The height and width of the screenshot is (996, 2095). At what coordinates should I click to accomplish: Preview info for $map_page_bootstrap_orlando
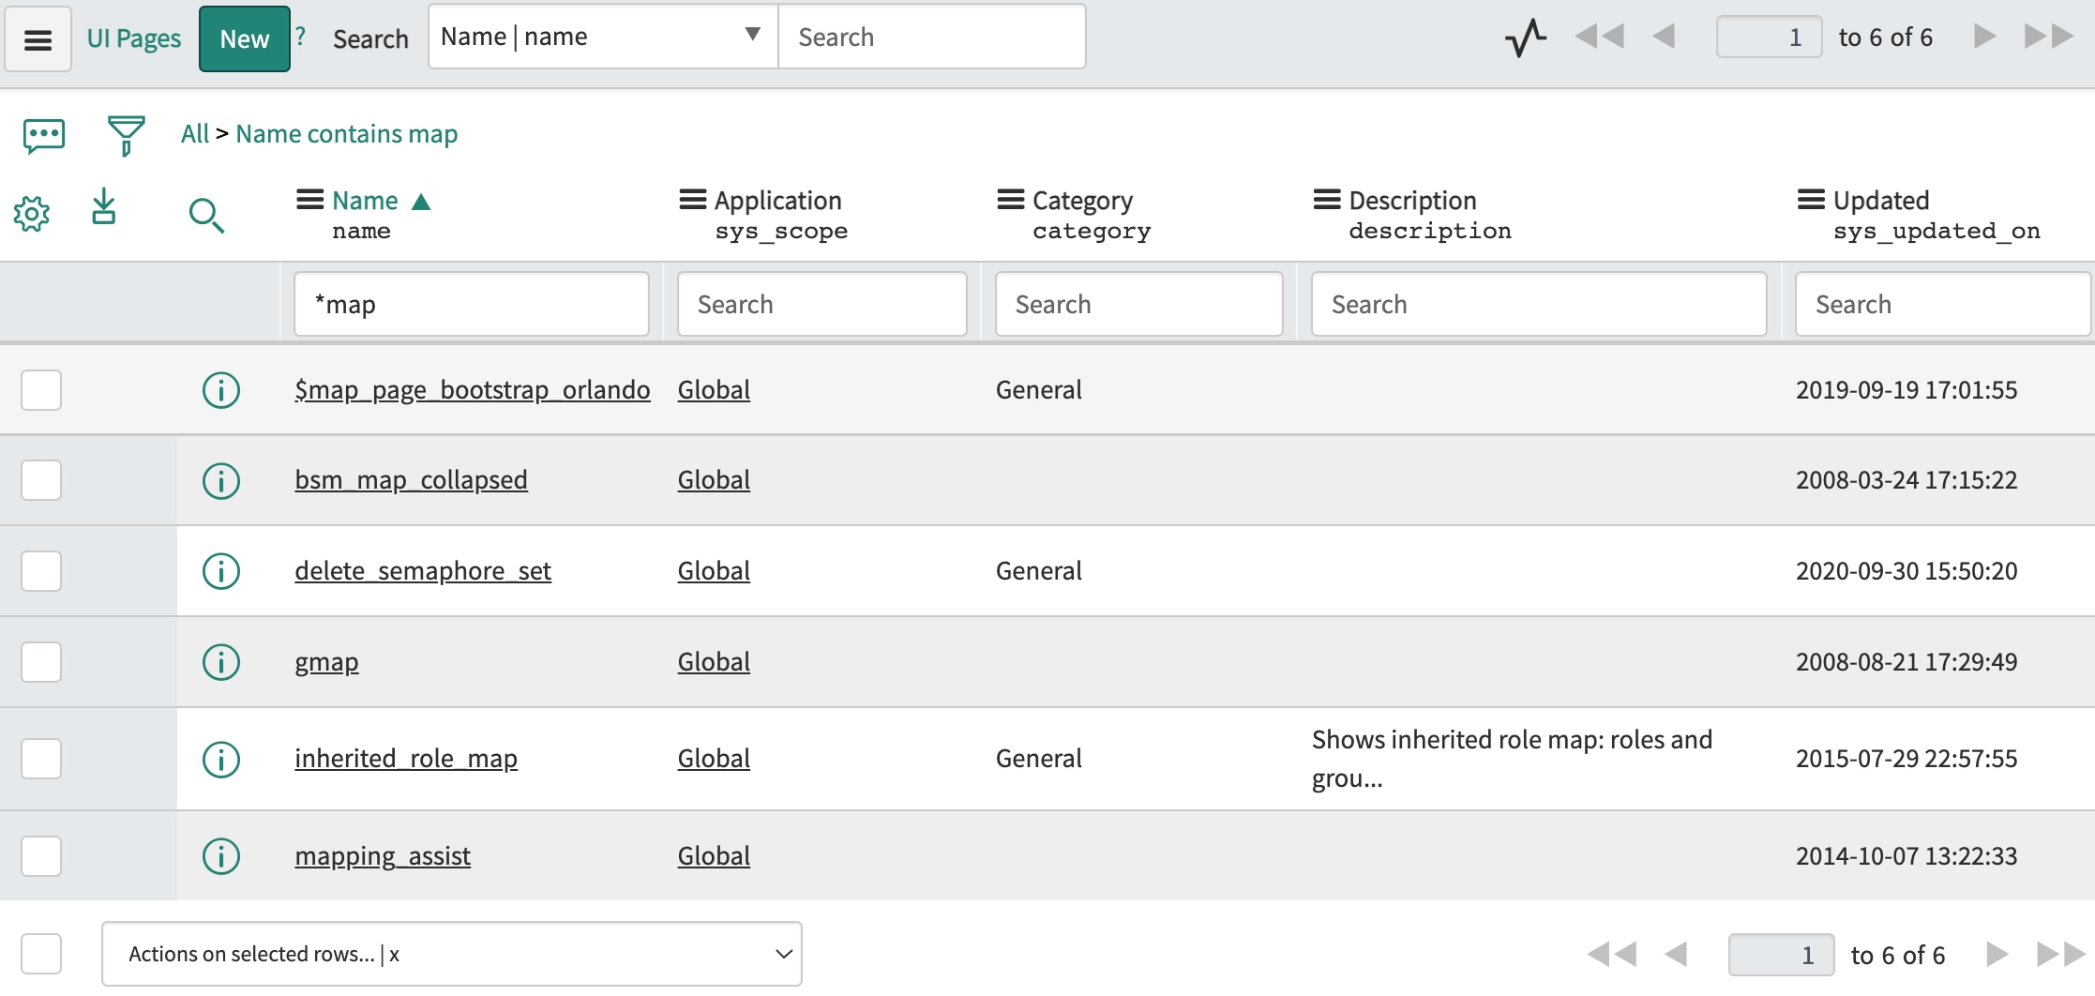pos(221,390)
